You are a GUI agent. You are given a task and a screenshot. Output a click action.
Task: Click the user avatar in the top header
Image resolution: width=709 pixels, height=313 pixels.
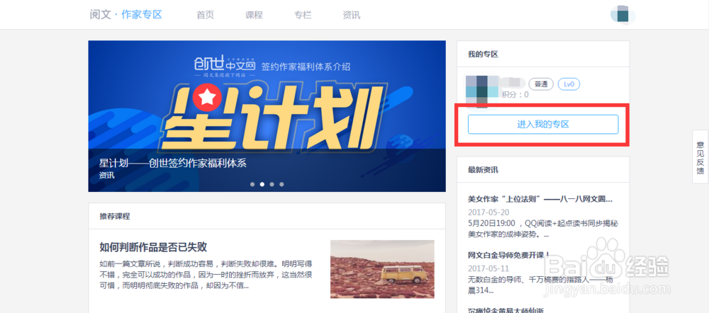coord(623,14)
